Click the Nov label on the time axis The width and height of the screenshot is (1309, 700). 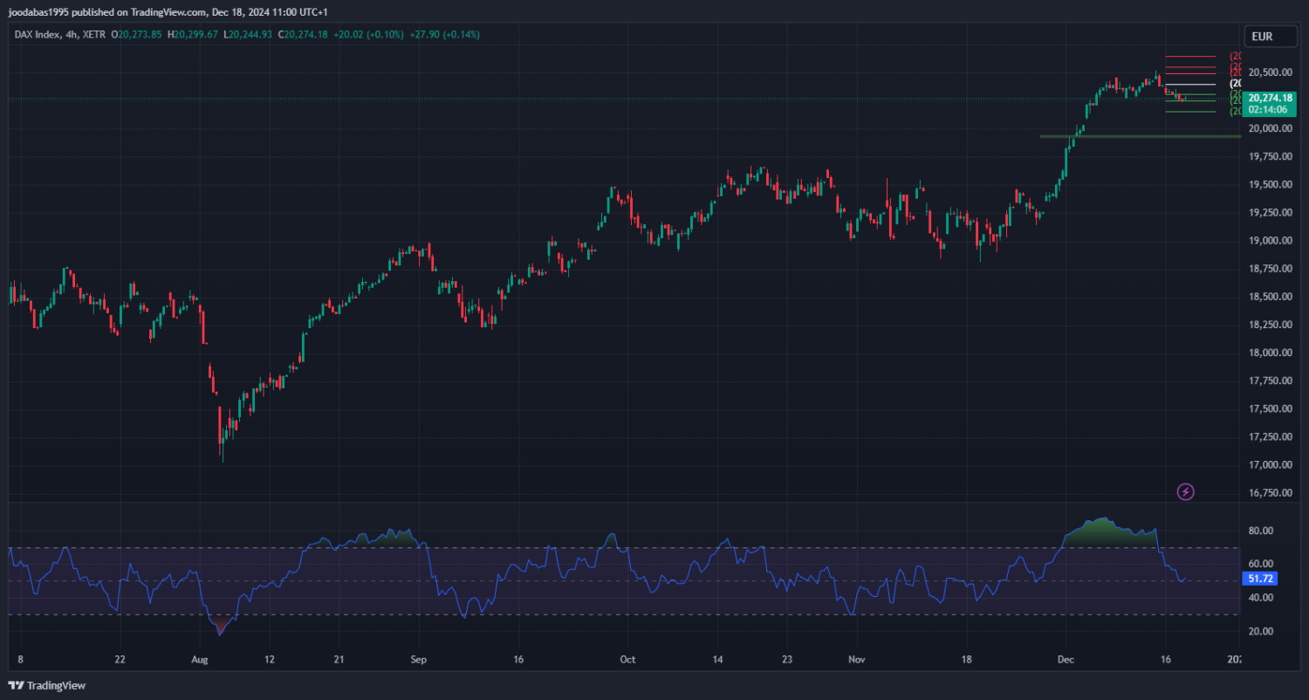pos(858,660)
